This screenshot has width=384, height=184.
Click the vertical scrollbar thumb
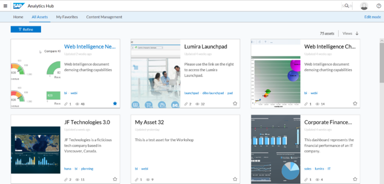(x=382, y=63)
